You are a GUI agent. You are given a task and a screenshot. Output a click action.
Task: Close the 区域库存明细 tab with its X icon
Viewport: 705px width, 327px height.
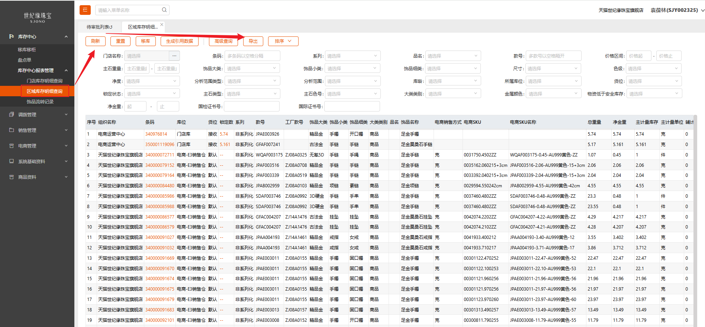162,25
